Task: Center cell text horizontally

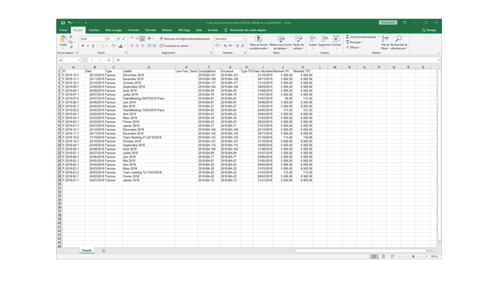Action: [137, 46]
